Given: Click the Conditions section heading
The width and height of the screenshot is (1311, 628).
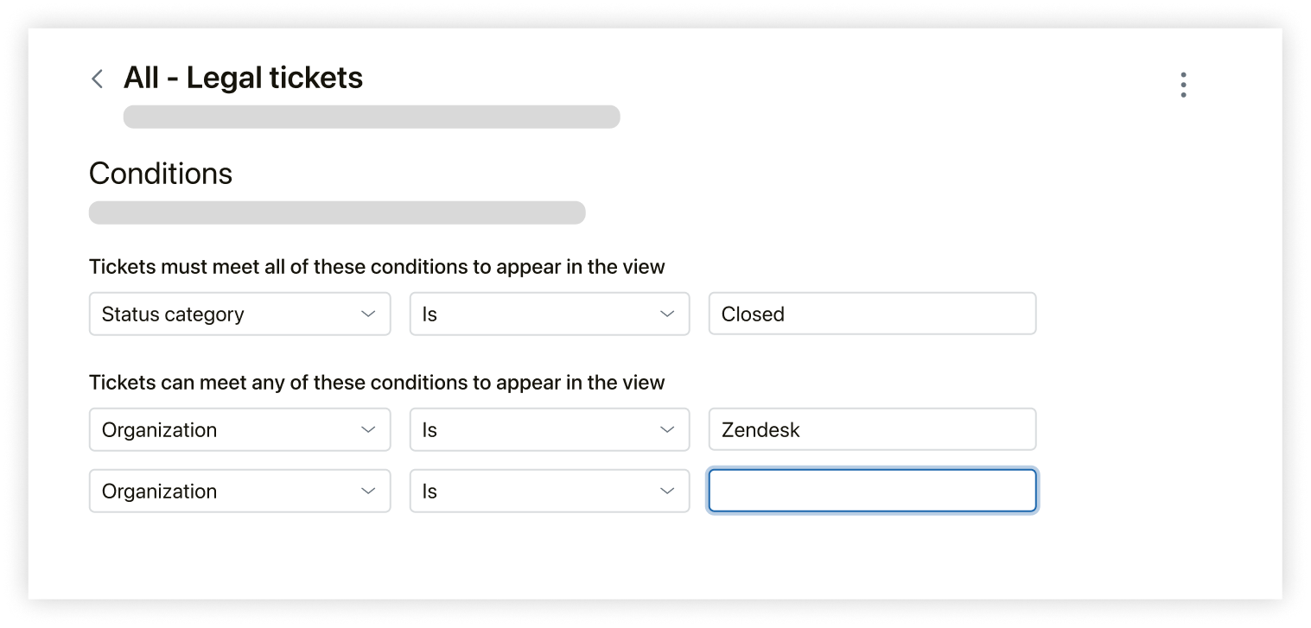Looking at the screenshot, I should 160,174.
